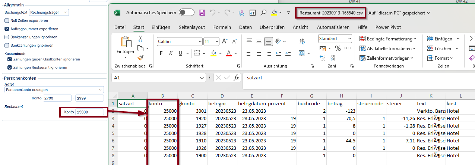Click the magnifier search icon in the title bar
This screenshot has height=165, width=475.
coord(263,13)
